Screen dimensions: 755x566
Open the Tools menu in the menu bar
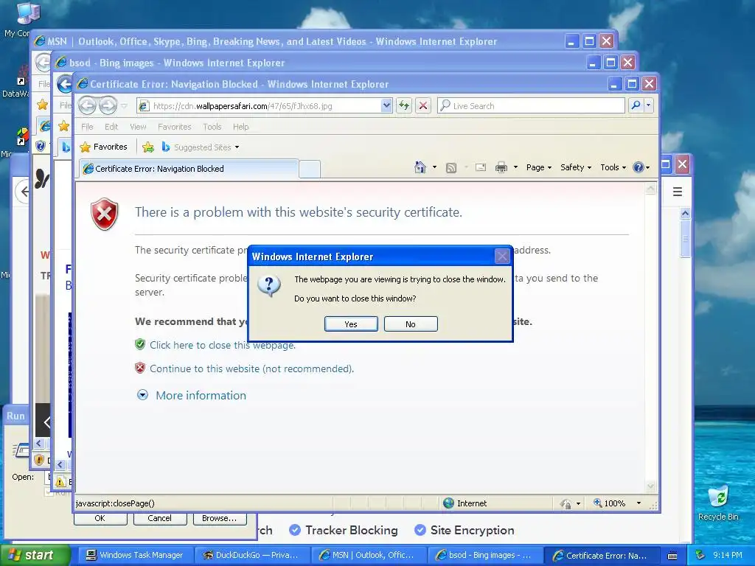click(212, 127)
